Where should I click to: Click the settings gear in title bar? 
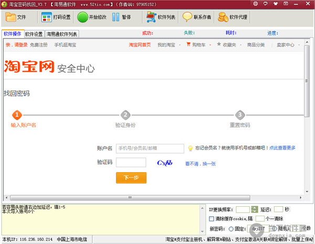point(255,4)
